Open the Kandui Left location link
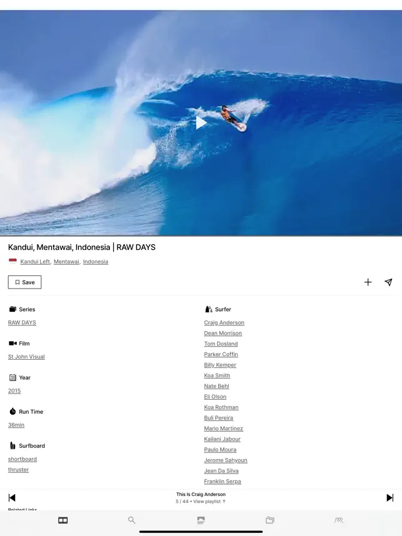Image resolution: width=402 pixels, height=536 pixels. pos(35,262)
